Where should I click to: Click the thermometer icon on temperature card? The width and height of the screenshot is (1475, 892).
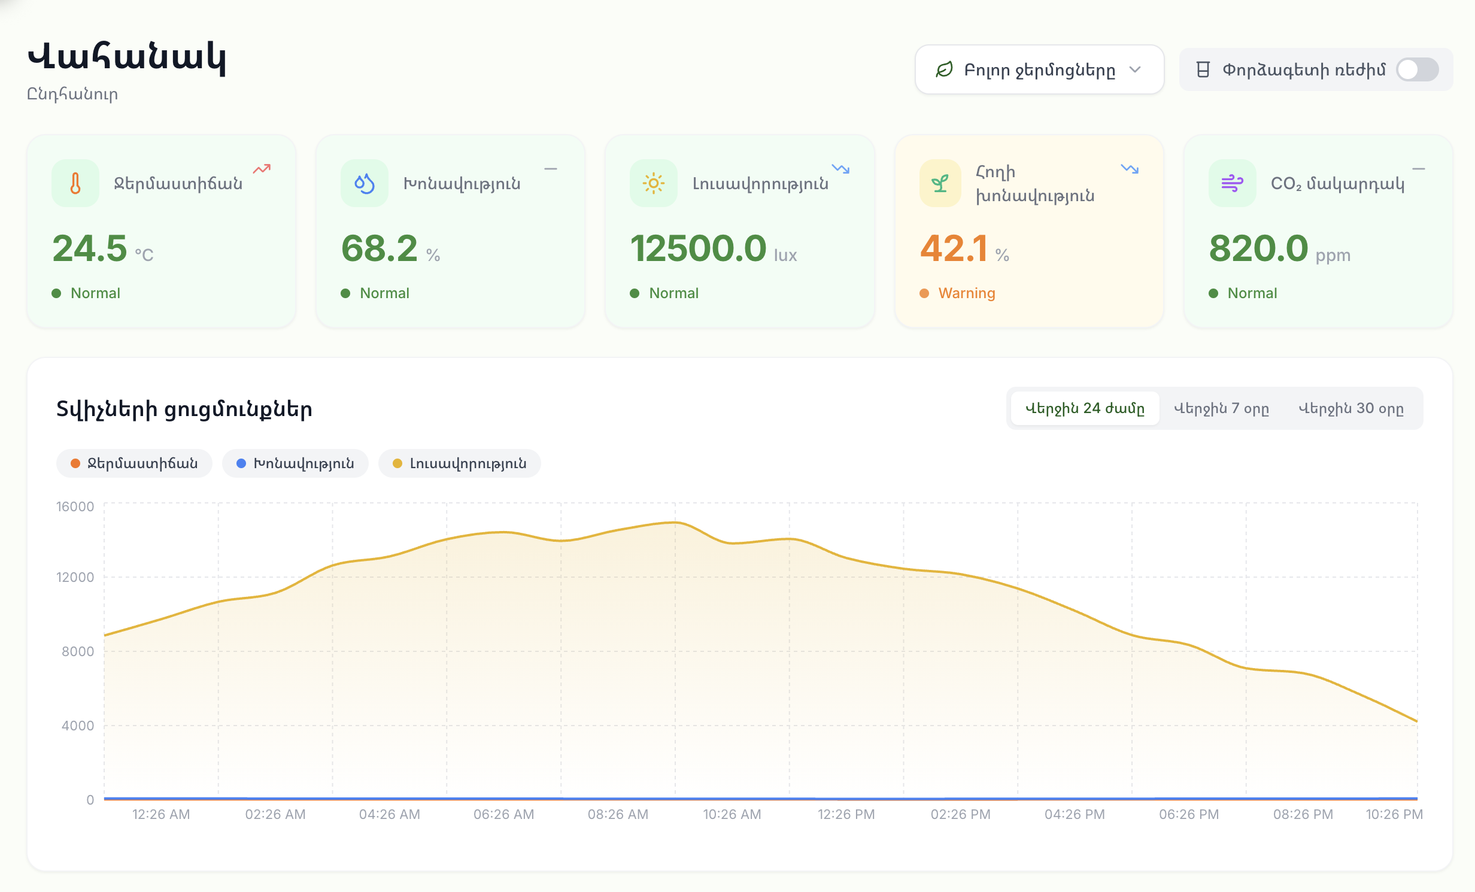pyautogui.click(x=75, y=183)
